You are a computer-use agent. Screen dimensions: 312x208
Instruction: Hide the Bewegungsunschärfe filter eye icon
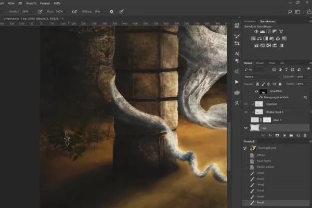click(261, 97)
